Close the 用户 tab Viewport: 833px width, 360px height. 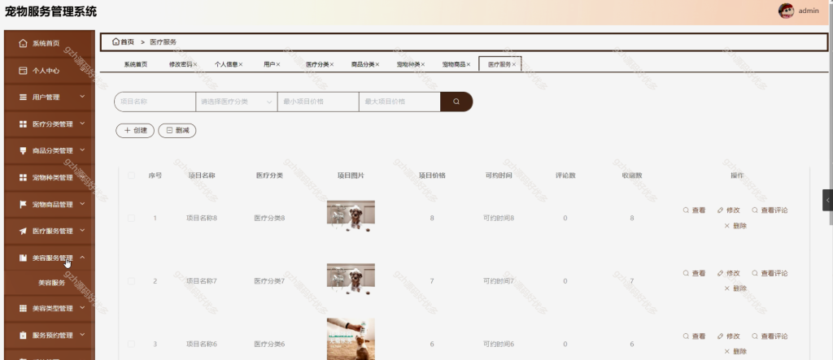pos(278,64)
